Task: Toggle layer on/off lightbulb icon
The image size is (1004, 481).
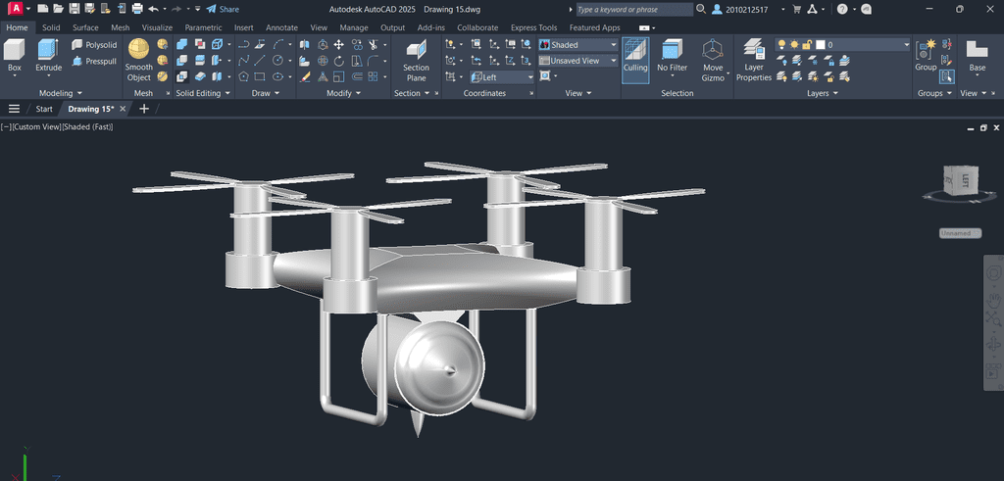Action: pyautogui.click(x=781, y=45)
